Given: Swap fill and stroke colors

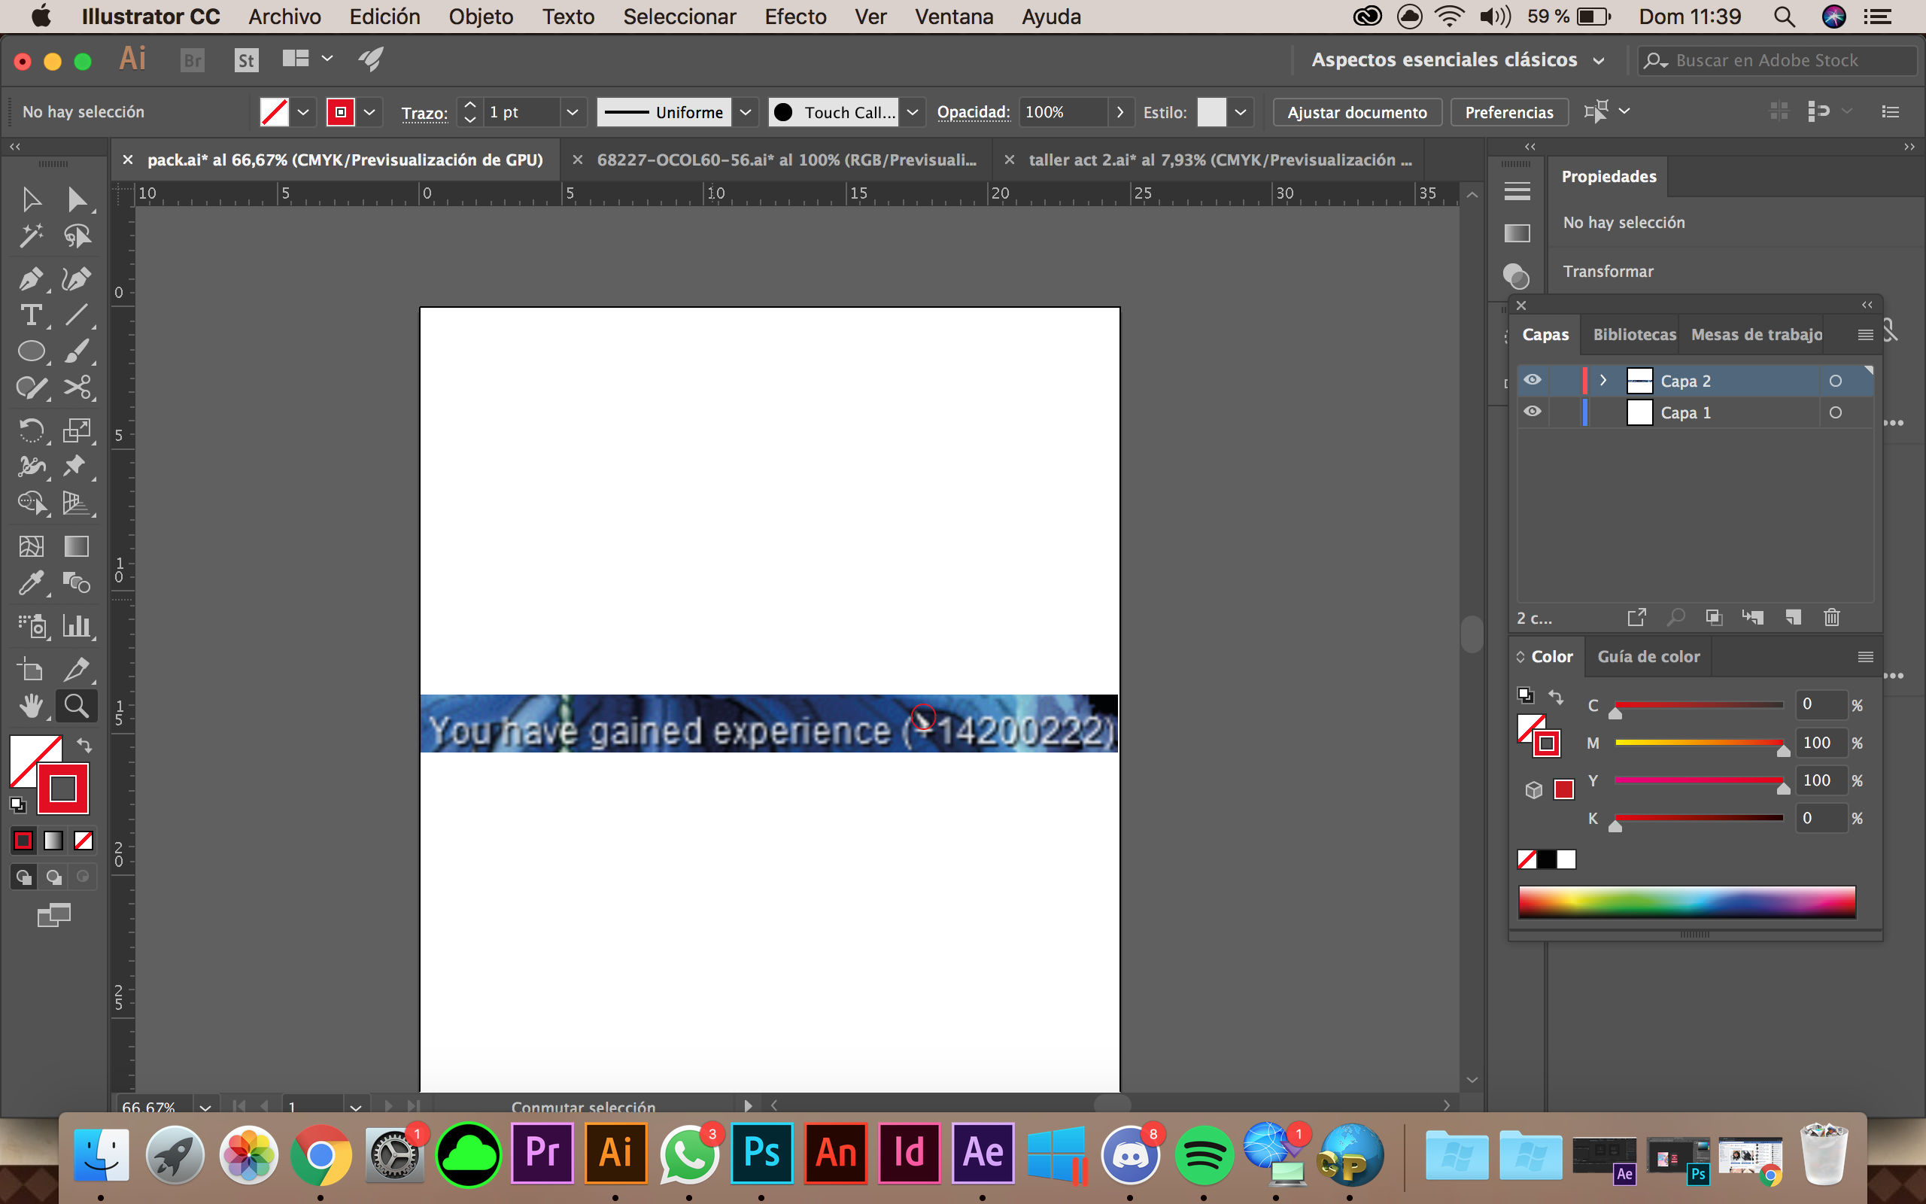Looking at the screenshot, I should point(84,745).
